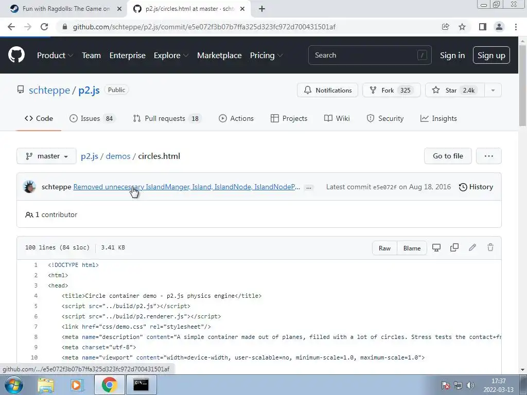
Task: Click schteppe's avatar image
Action: (x=29, y=187)
